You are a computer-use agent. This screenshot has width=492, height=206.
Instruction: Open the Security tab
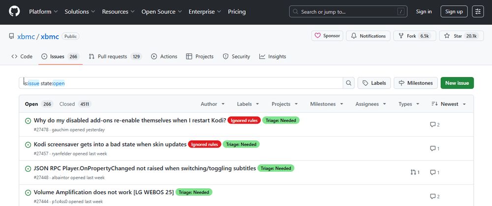coord(236,56)
